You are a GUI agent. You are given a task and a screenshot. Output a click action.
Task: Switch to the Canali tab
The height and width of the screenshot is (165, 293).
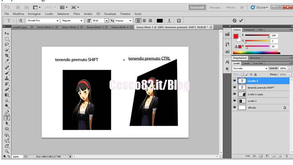(246, 63)
